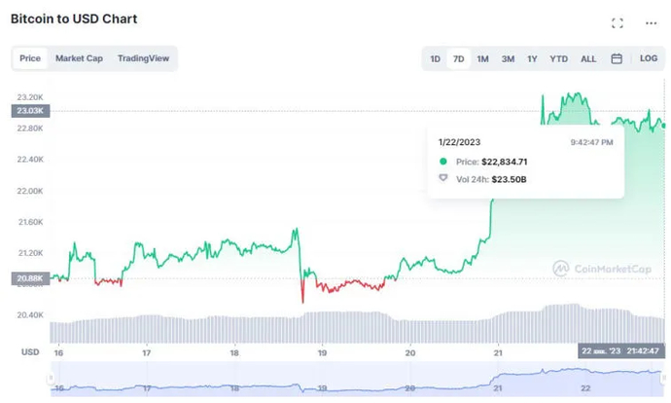Switch to the TradingView tab
671x403 pixels.
143,58
